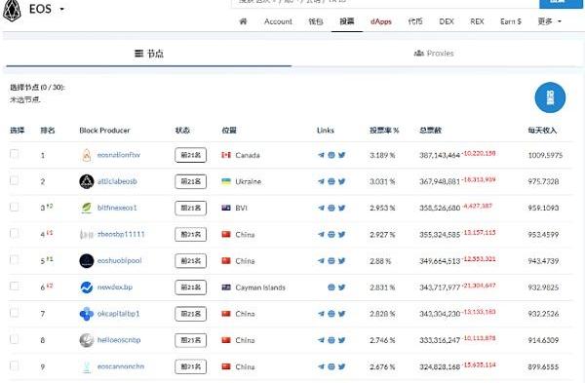585x383 pixels.
Task: Click the Telegram icon for eosnationftw
Action: point(321,155)
